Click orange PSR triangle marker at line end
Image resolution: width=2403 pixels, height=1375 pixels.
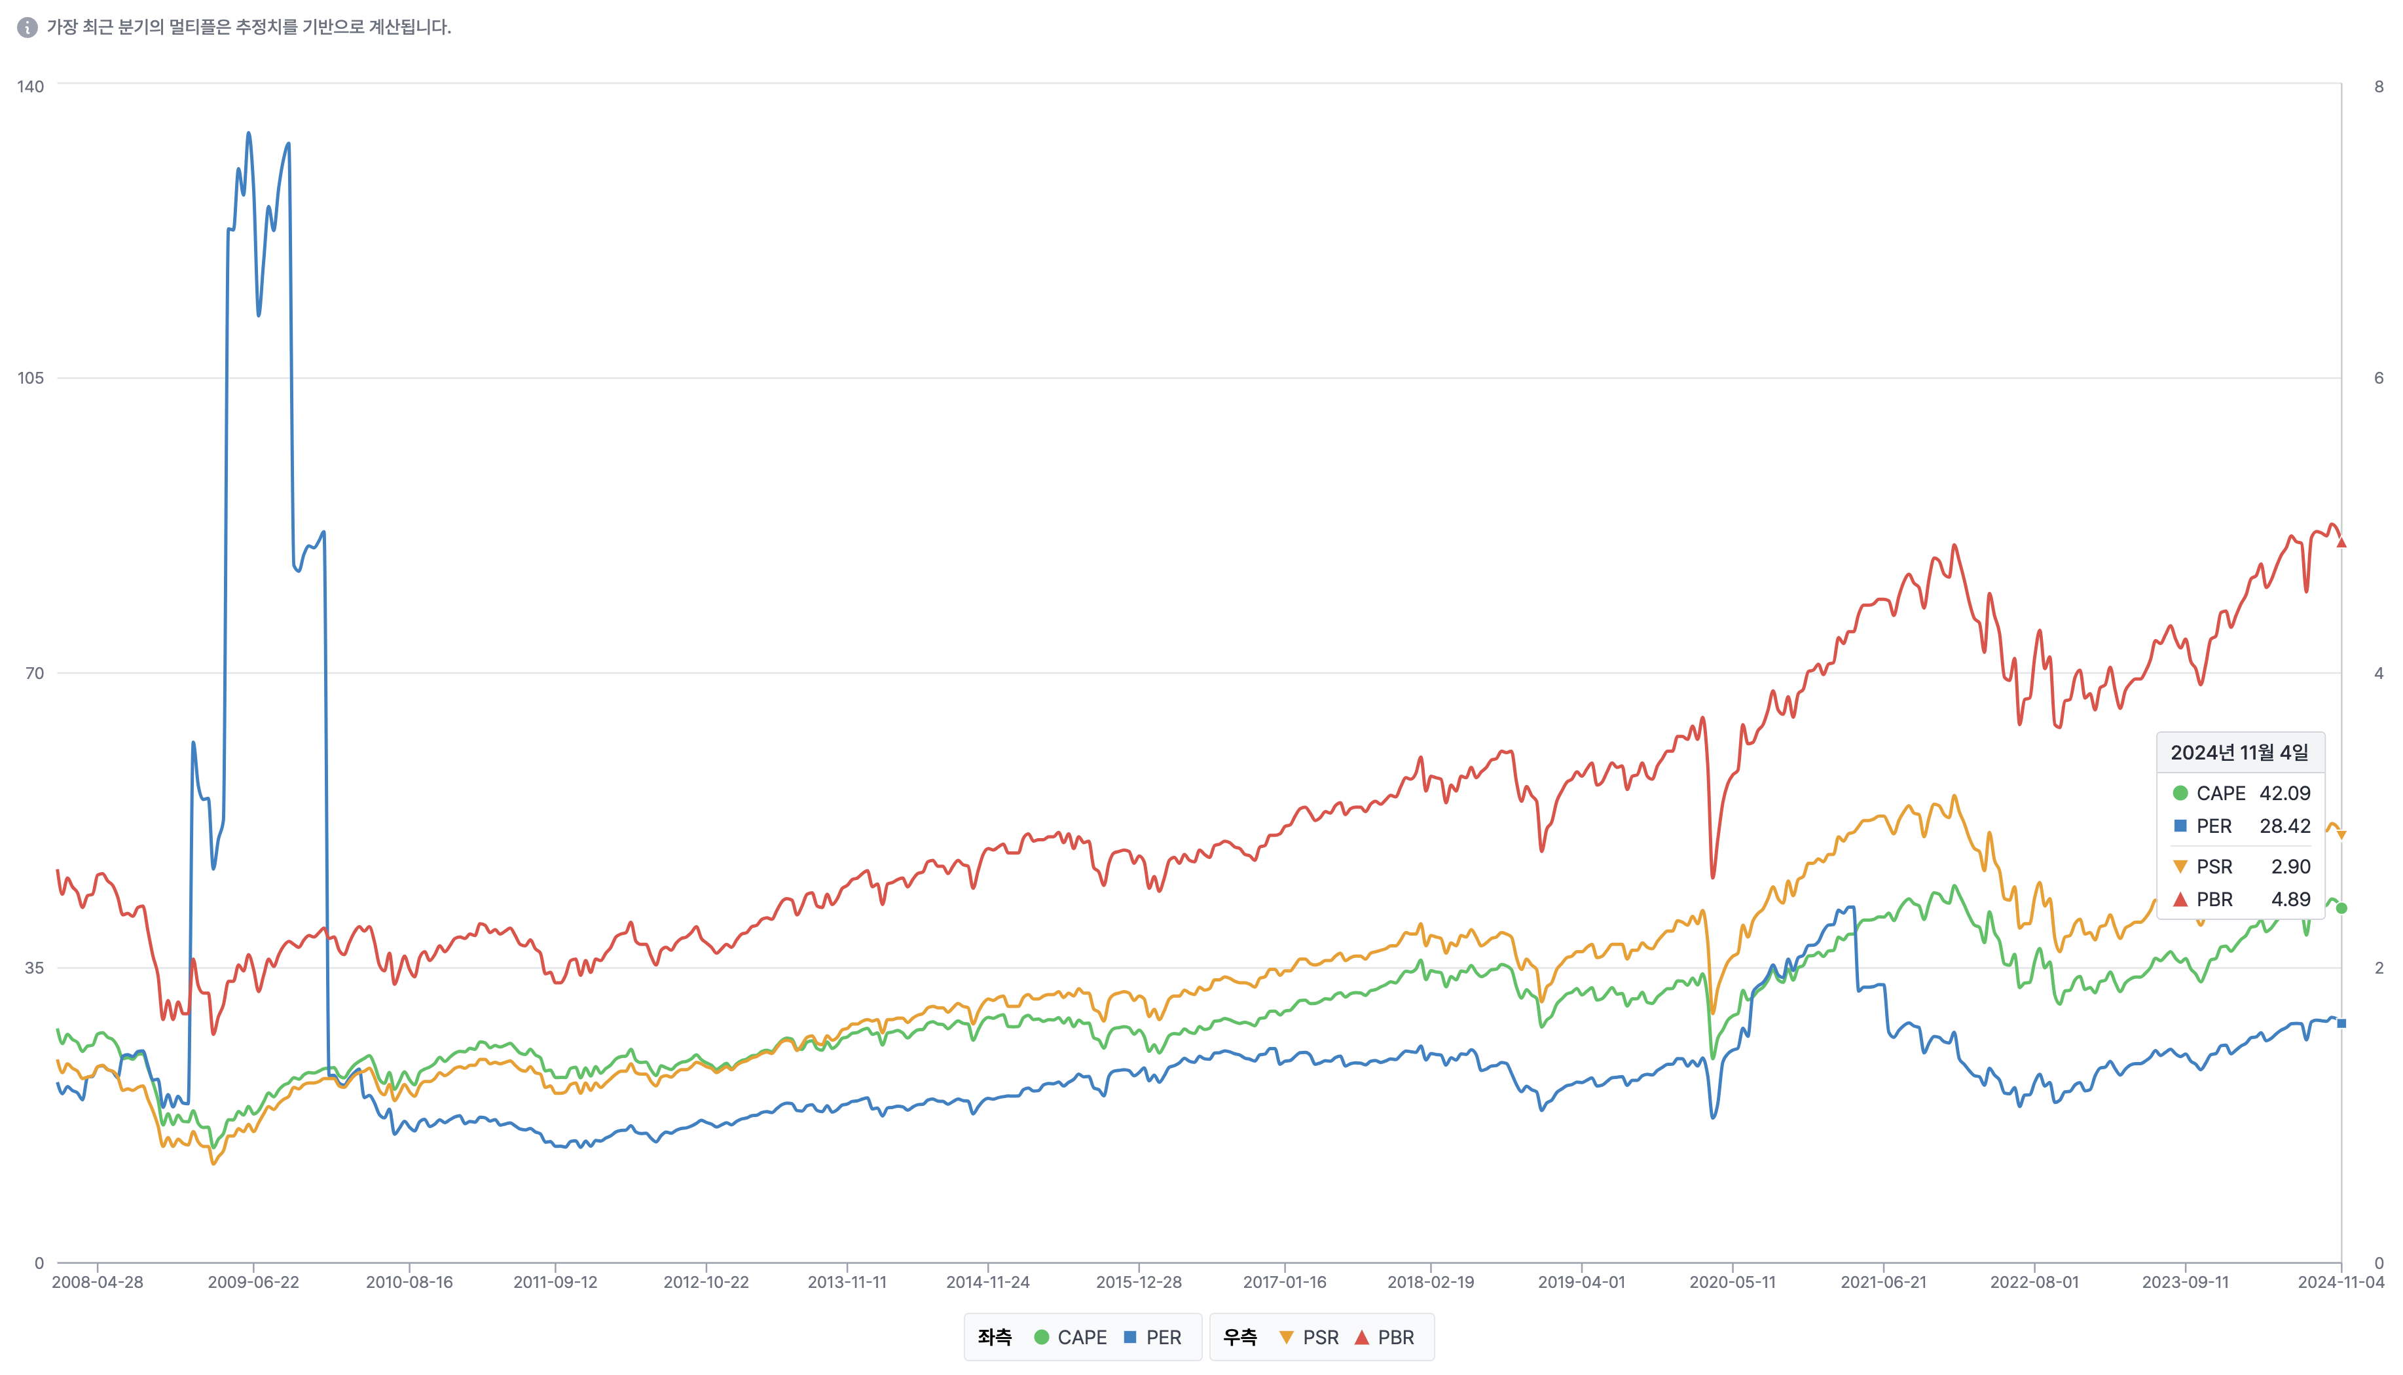(2341, 835)
